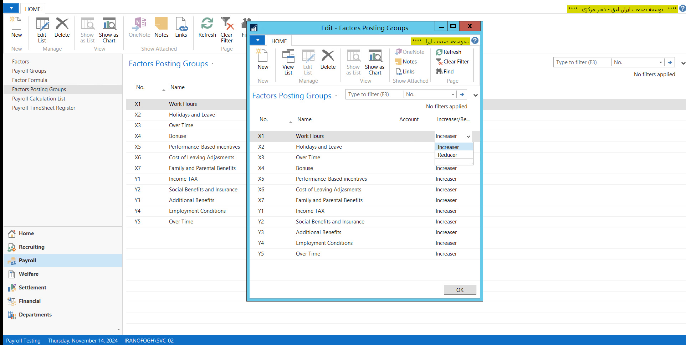Select Increaser option in dropdown list
Image resolution: width=686 pixels, height=345 pixels.
pos(454,147)
